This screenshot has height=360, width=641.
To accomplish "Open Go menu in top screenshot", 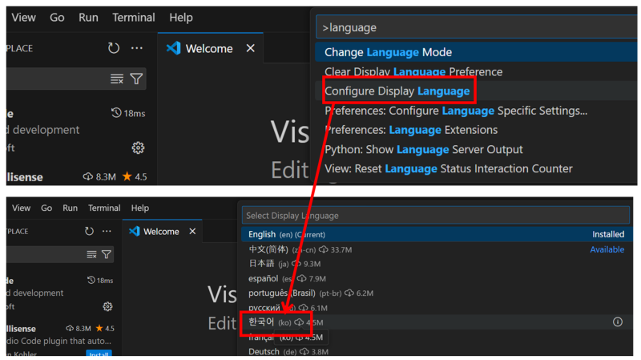I will pyautogui.click(x=57, y=18).
